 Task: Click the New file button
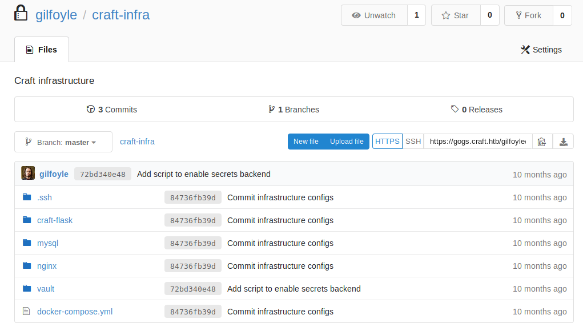point(305,142)
